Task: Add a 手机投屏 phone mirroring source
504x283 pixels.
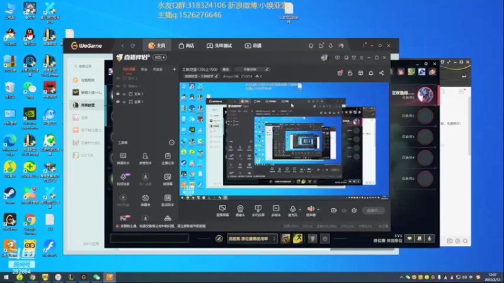Action: pos(258,211)
